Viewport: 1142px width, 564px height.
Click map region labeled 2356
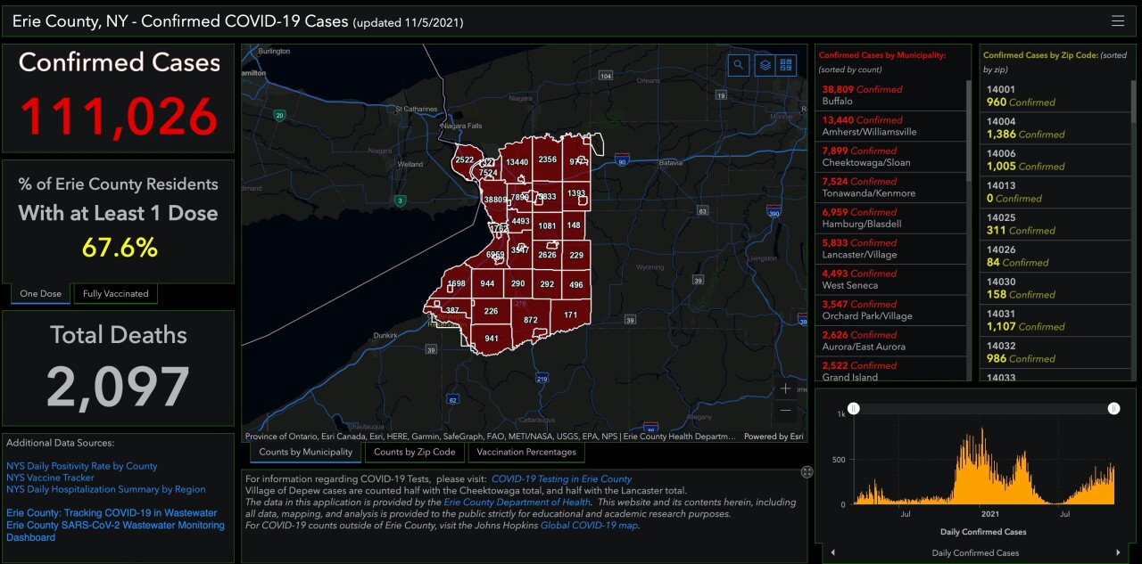click(548, 160)
